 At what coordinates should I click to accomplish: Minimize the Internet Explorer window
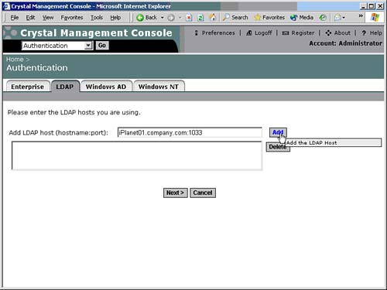363,6
